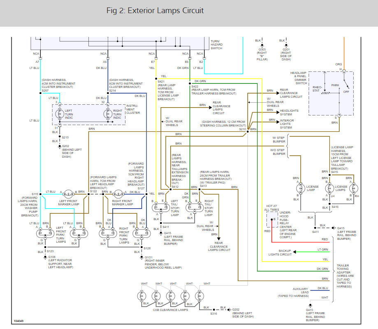Screen dimensions: 378x329
Task: Click the S422 splice label
Action: (195, 86)
